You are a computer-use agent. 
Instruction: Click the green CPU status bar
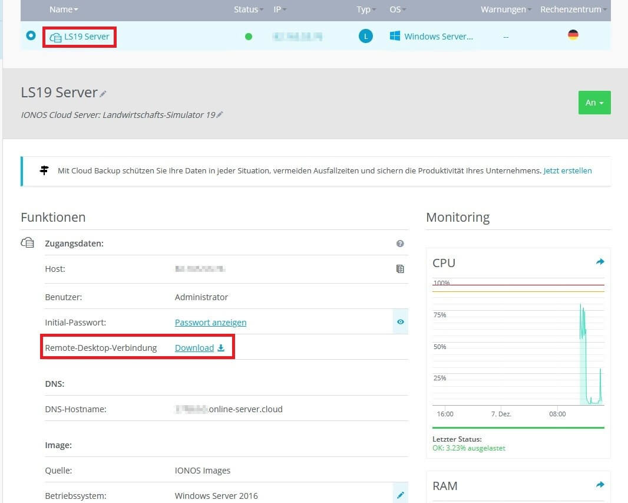point(518,428)
